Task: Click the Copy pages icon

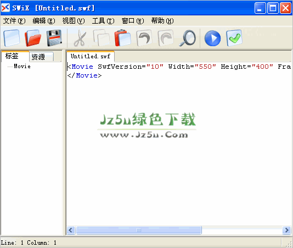Action: [102, 38]
